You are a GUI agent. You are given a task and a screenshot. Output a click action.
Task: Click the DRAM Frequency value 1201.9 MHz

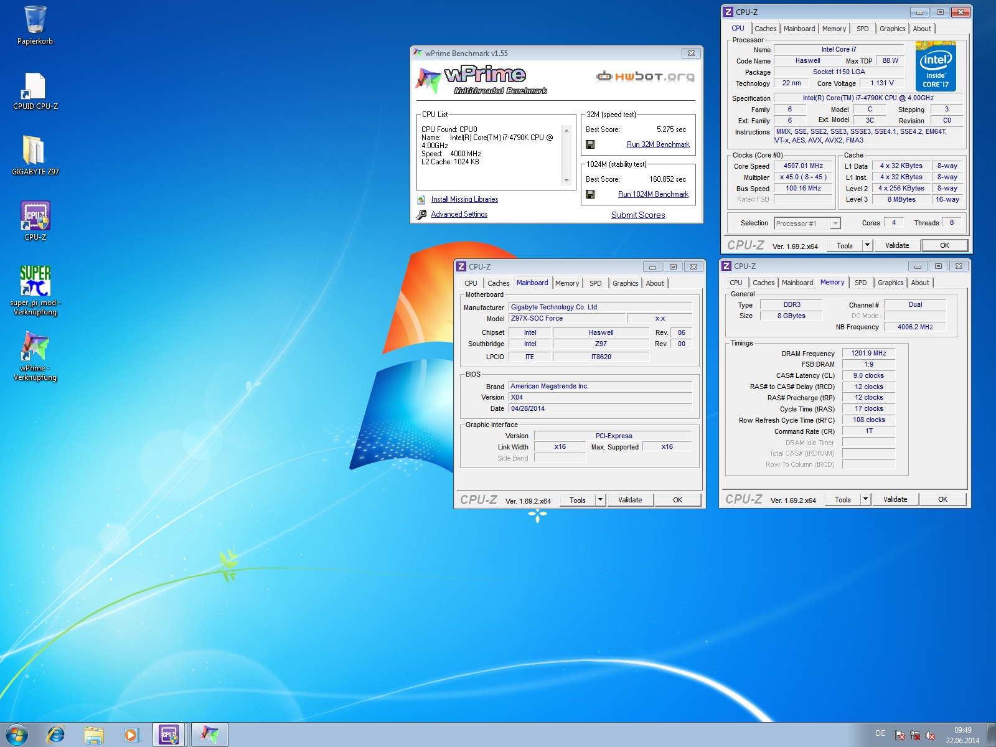(x=868, y=353)
